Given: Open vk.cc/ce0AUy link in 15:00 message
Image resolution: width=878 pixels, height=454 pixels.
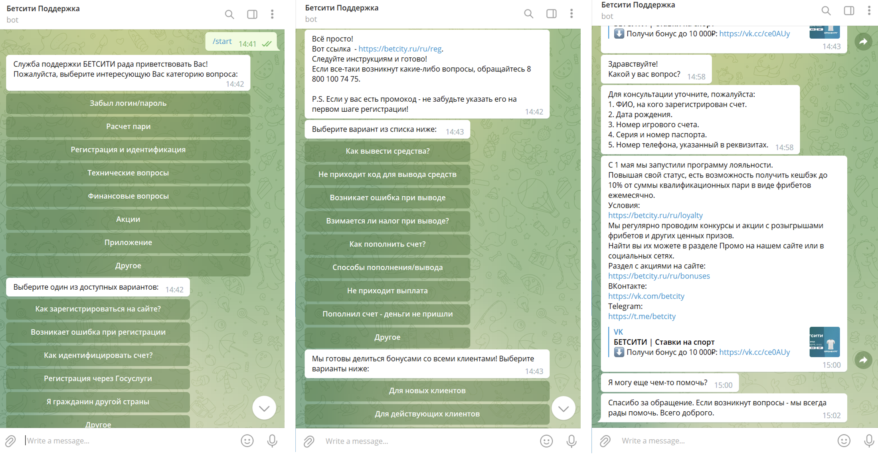Looking at the screenshot, I should point(754,352).
